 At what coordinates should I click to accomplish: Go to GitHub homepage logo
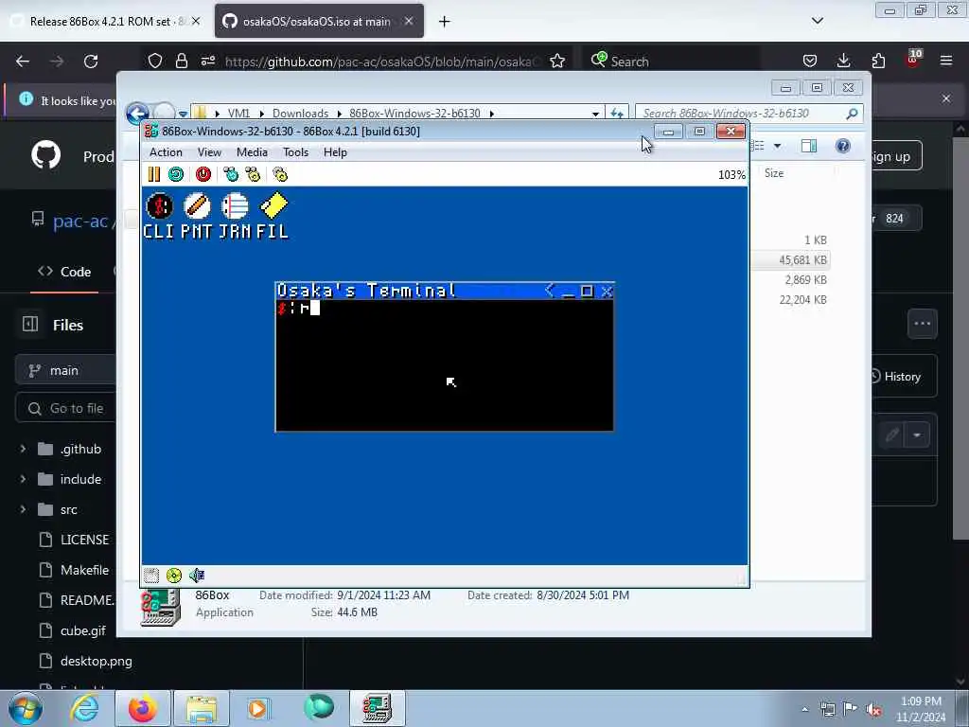45,156
